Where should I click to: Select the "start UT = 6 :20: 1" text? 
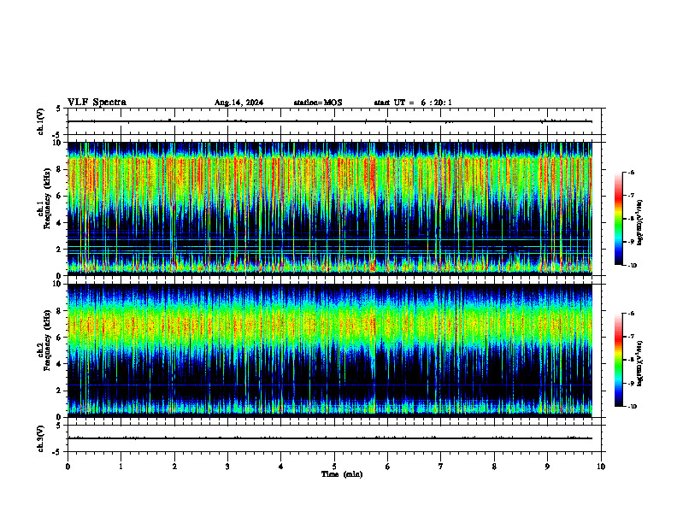(x=413, y=103)
